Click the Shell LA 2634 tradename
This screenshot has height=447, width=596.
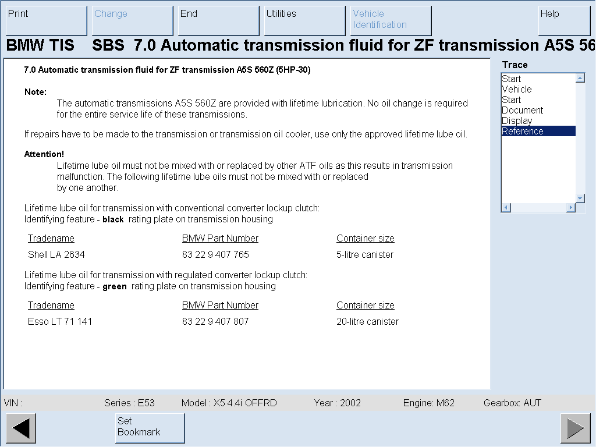tap(56, 254)
